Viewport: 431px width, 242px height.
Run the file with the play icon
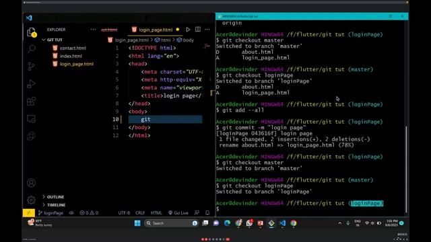188,30
